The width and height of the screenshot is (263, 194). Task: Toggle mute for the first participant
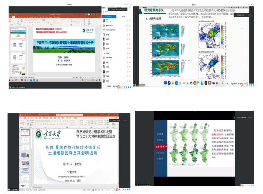[x=128, y=21]
